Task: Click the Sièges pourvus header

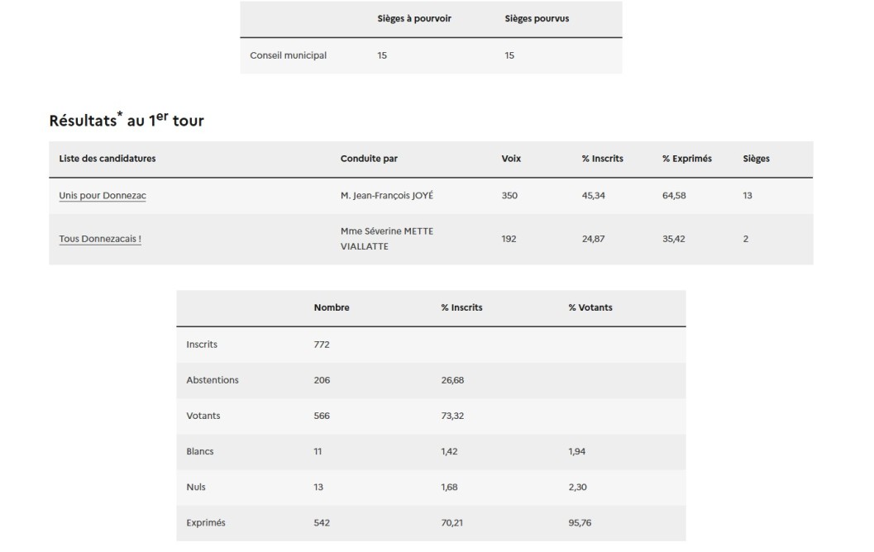Action: (537, 19)
